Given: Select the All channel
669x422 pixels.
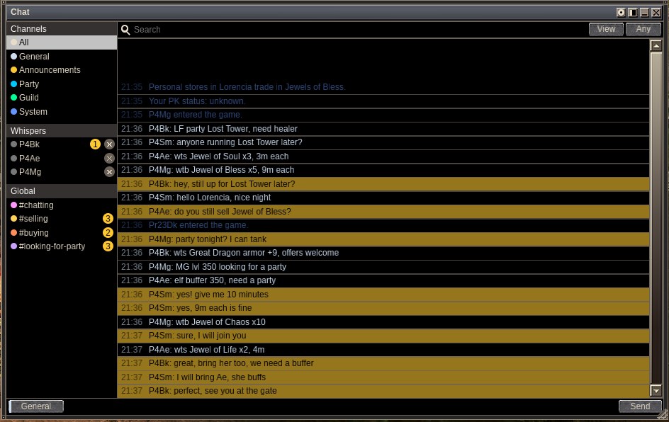Looking at the screenshot, I should (x=62, y=42).
